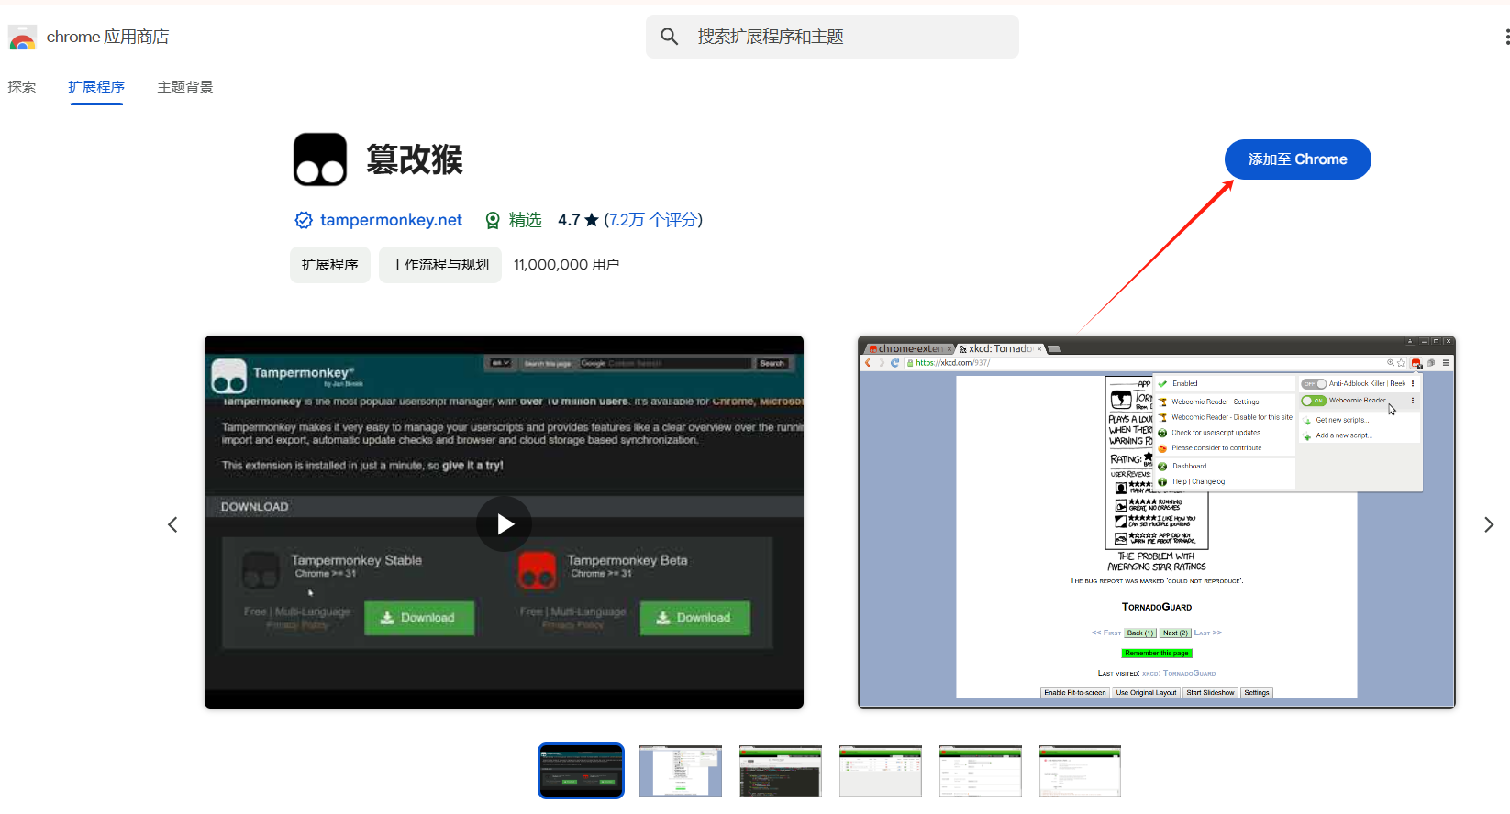The width and height of the screenshot is (1510, 814).
Task: Play the Tampermonkey intro video
Action: pos(504,523)
